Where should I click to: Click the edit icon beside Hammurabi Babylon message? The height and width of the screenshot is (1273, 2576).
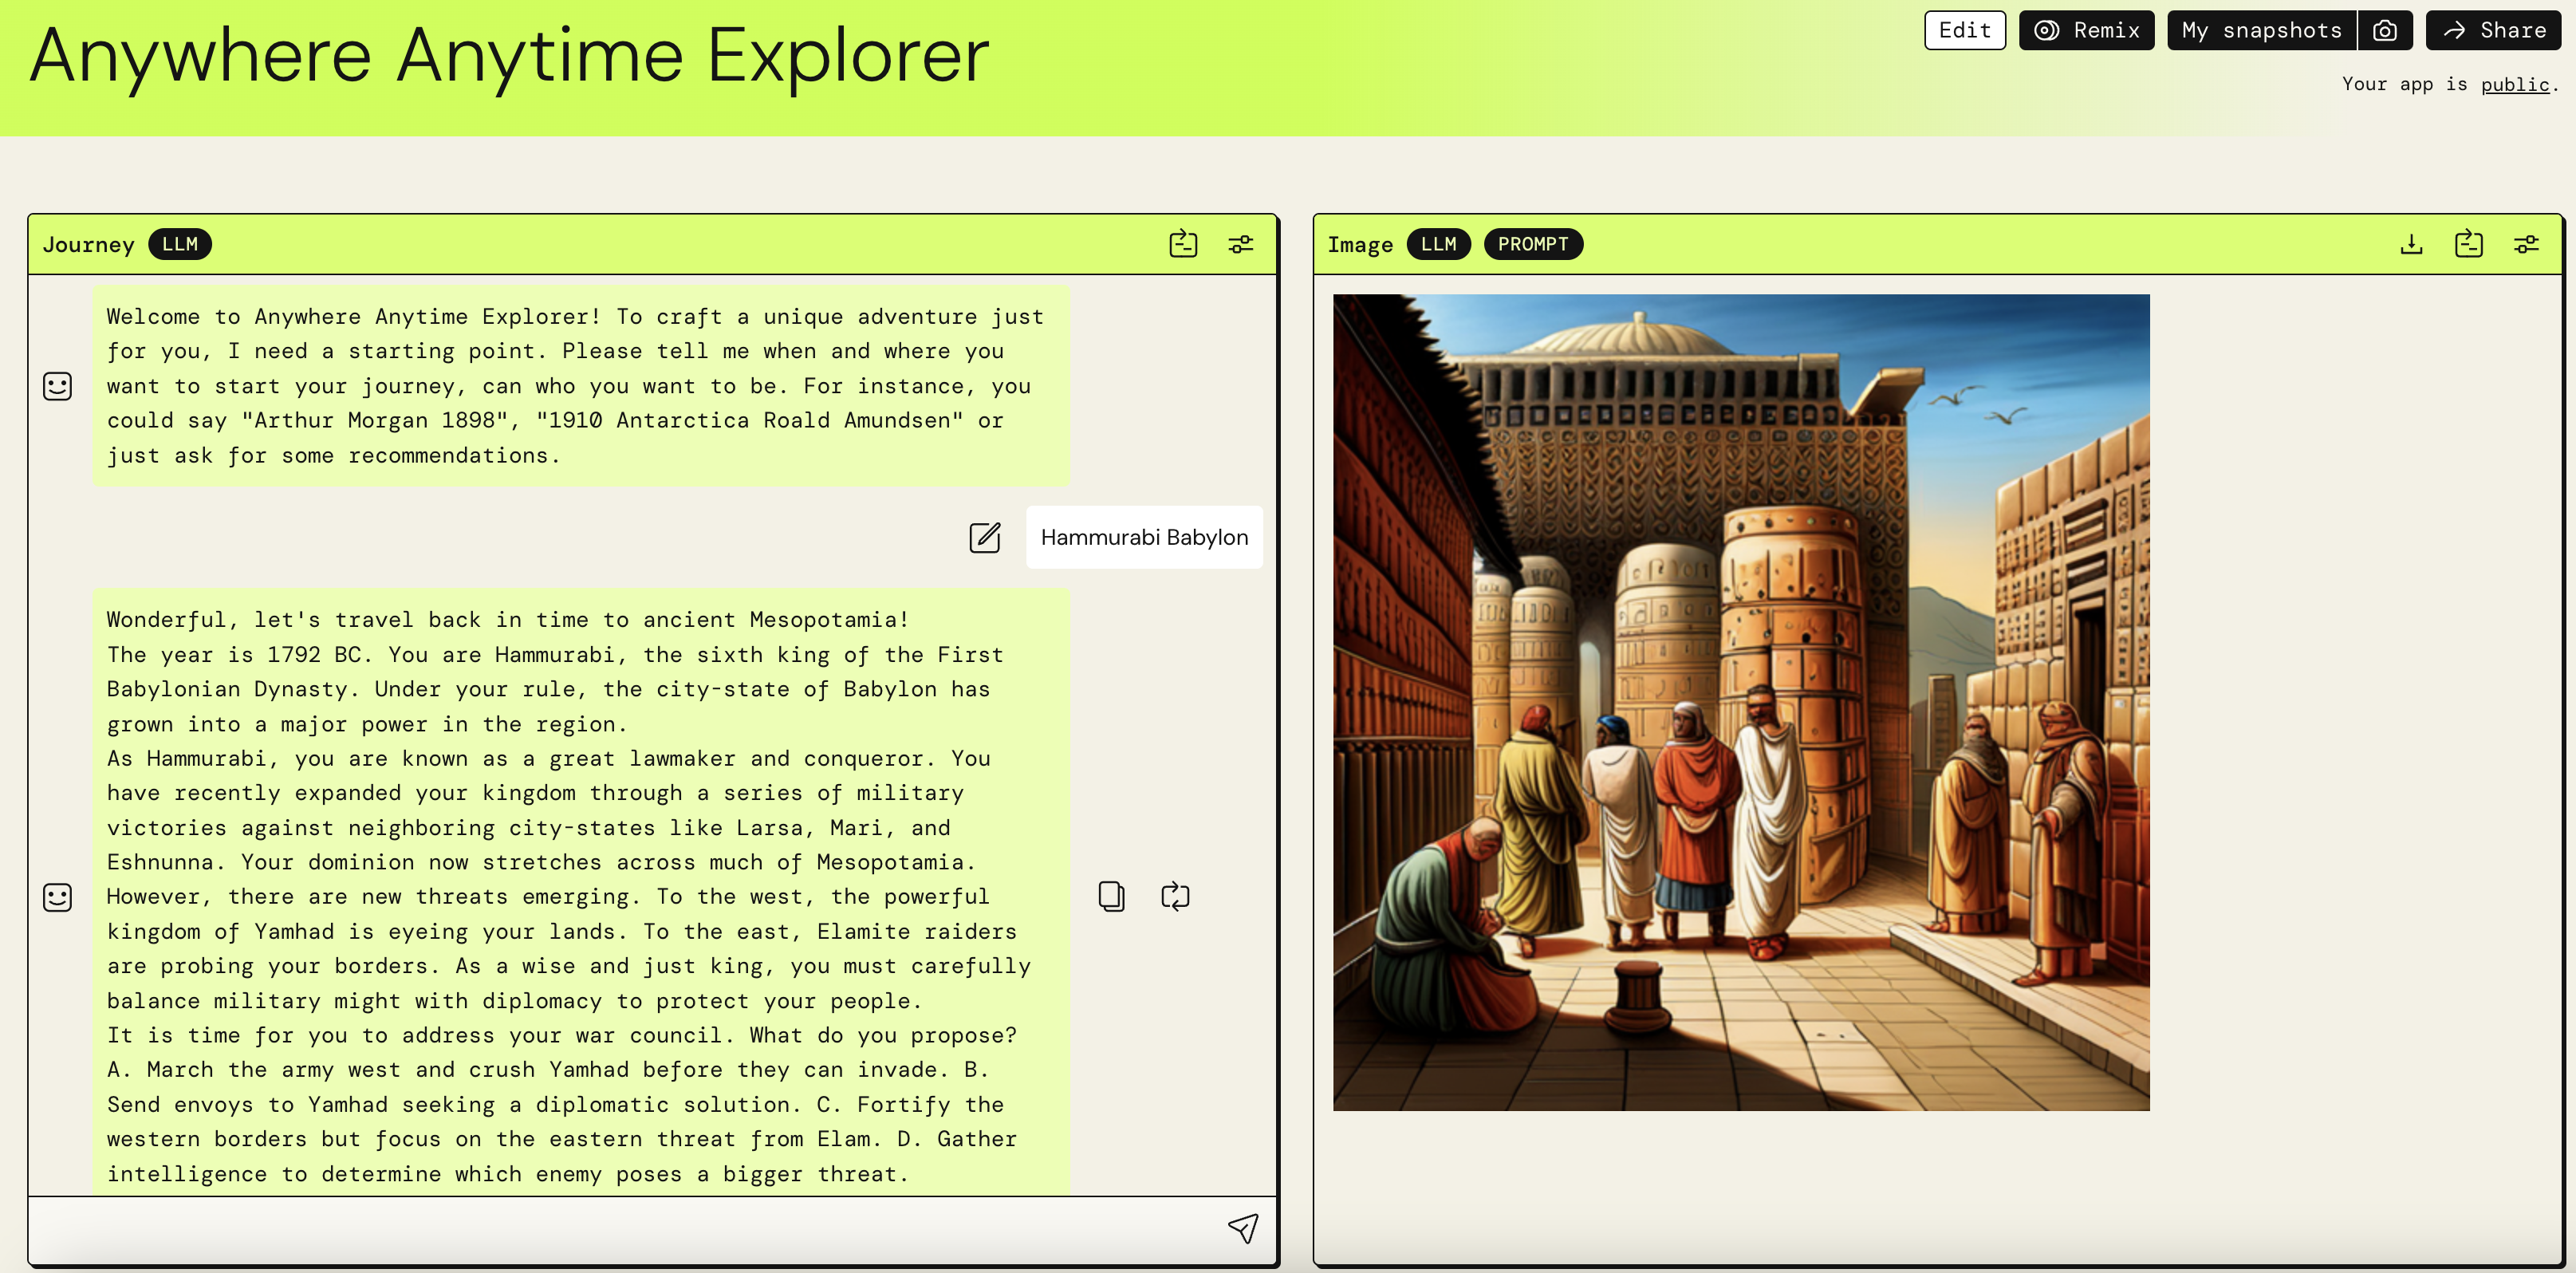[984, 537]
